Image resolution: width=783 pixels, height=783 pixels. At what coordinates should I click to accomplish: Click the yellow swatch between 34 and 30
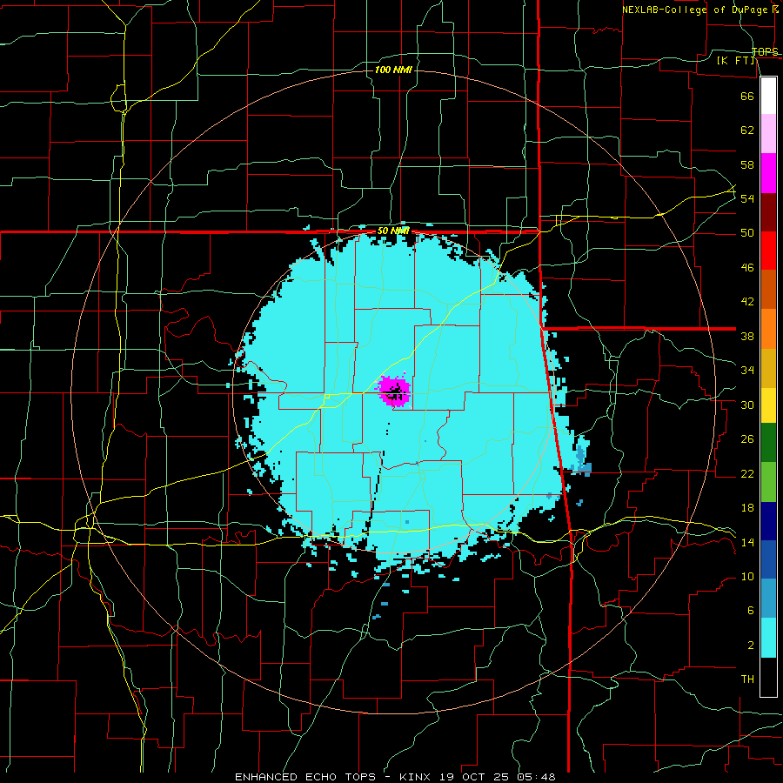point(768,405)
